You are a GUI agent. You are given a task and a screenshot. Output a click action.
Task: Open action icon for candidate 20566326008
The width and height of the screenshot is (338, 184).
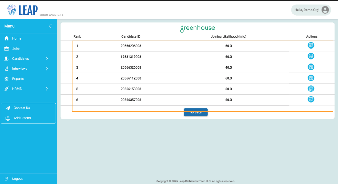[311, 67]
